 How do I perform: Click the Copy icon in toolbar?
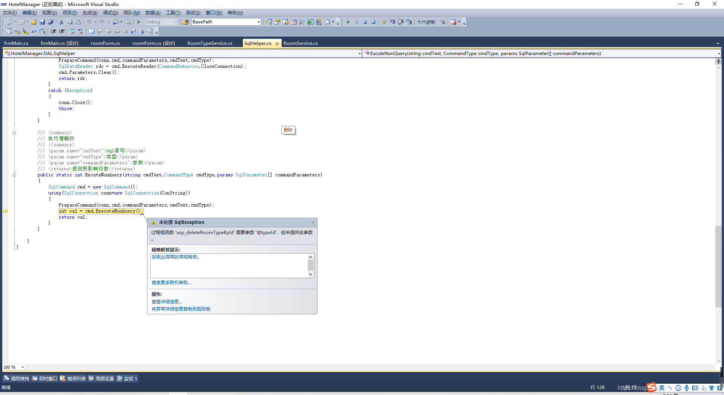click(x=69, y=22)
